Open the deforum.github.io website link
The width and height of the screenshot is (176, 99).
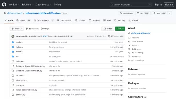[x=141, y=33]
